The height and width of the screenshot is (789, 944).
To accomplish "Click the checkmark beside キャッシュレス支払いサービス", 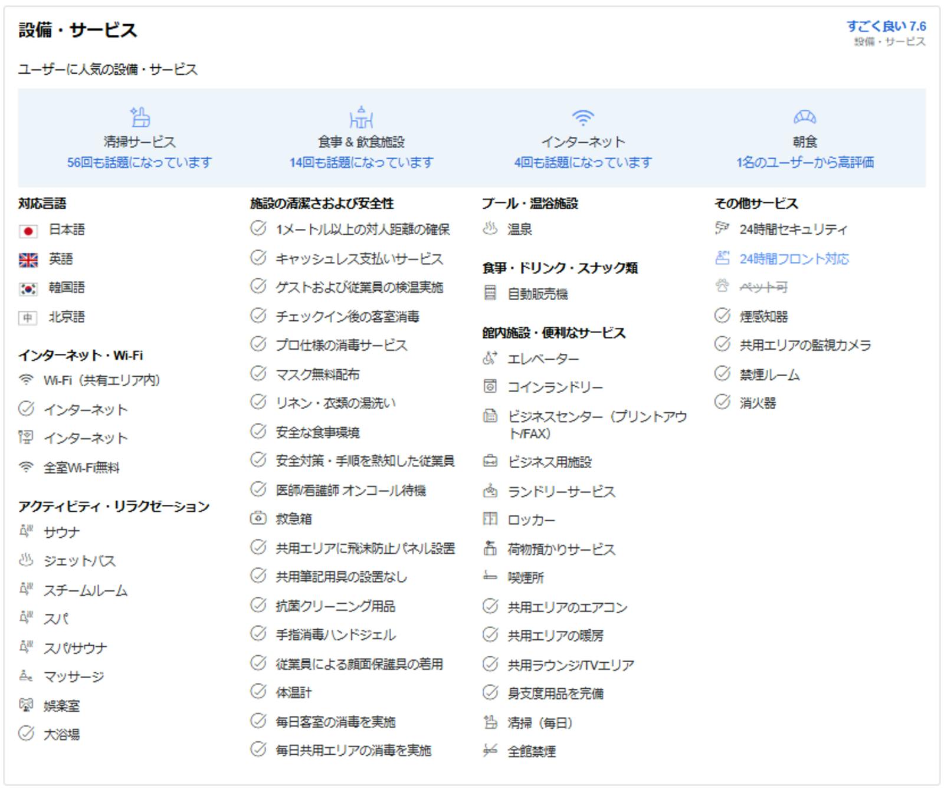I will [258, 258].
